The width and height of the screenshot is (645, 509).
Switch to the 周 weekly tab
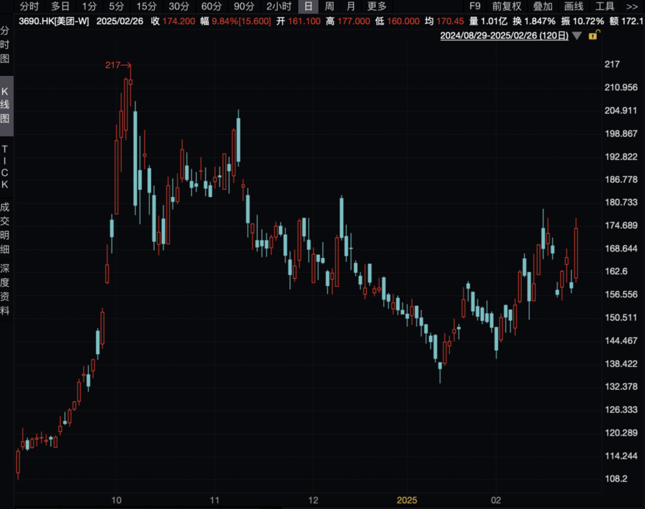329,7
